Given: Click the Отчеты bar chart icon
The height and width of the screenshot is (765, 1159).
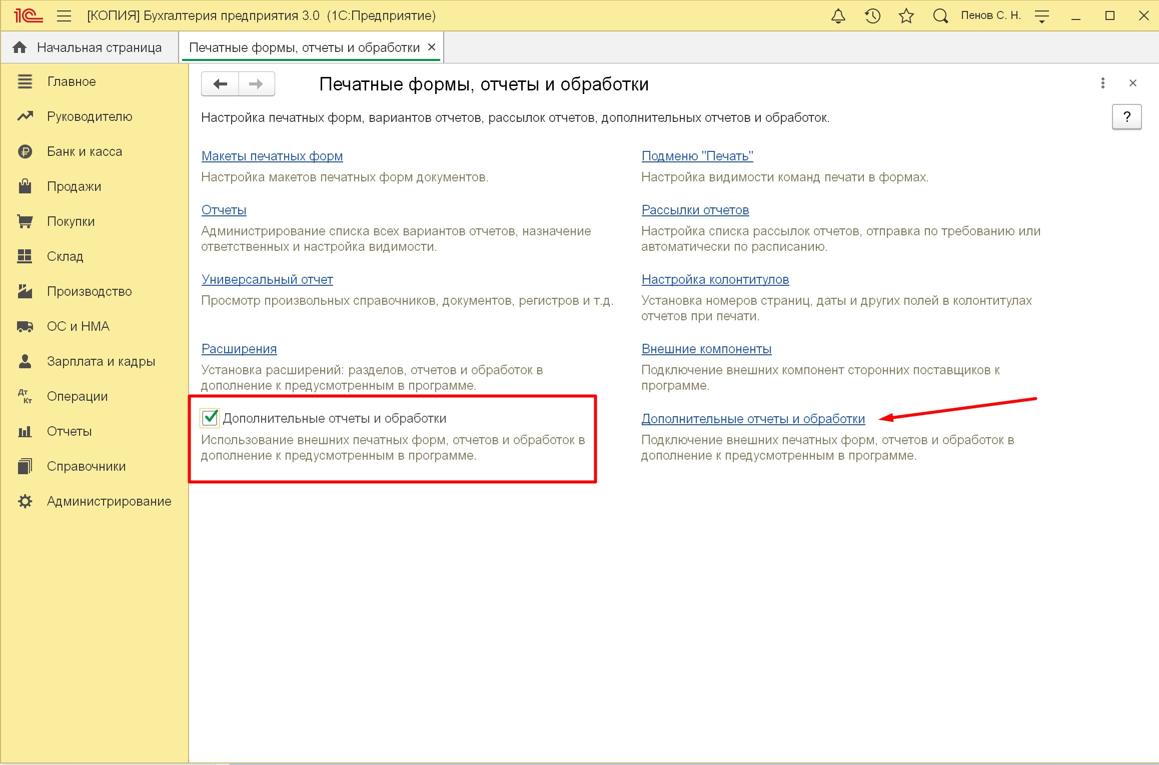Looking at the screenshot, I should pos(25,431).
